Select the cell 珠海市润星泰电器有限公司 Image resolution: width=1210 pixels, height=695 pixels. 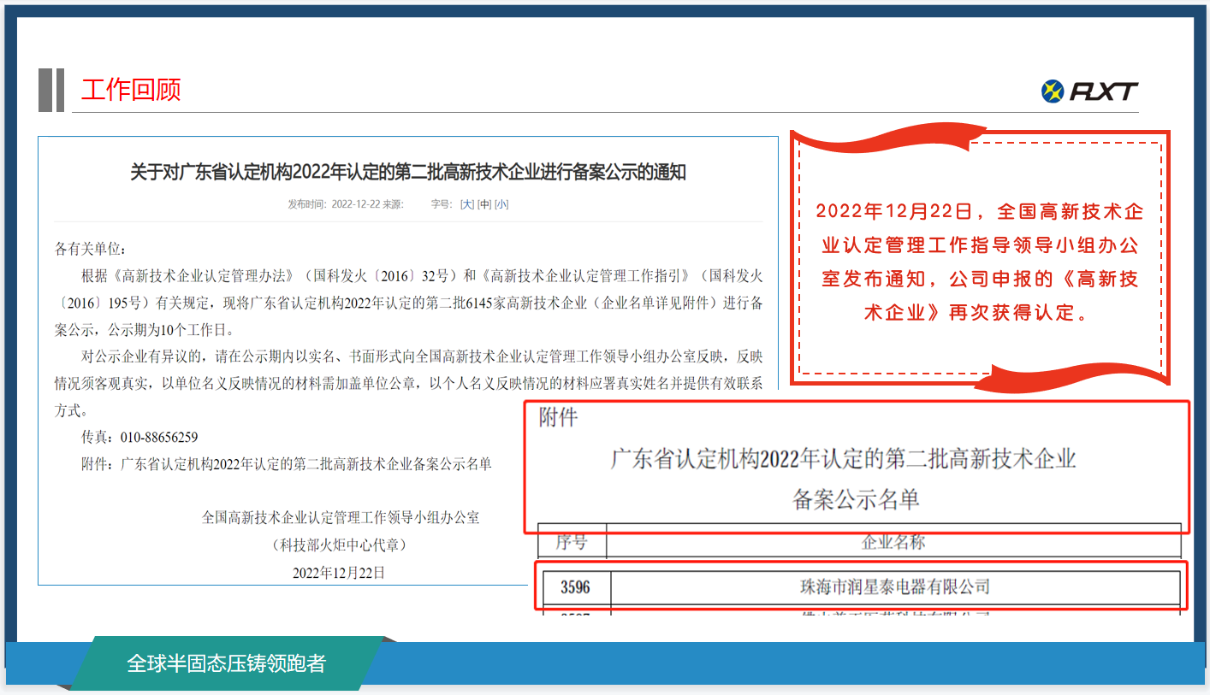click(x=895, y=587)
